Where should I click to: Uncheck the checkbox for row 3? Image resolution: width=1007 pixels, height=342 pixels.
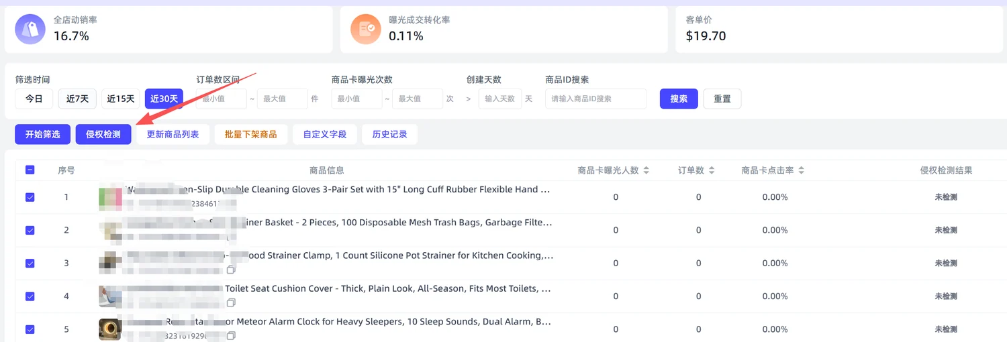point(30,263)
